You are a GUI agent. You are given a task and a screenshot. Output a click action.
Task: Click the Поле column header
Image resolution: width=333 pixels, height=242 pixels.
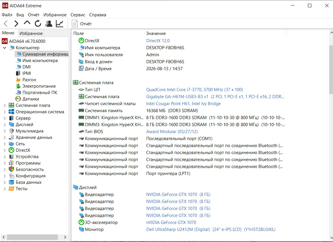pos(108,33)
